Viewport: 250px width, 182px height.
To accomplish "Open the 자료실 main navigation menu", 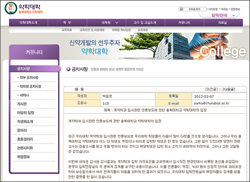I will 223,22.
